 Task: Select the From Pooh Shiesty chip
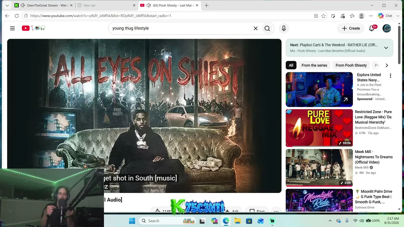pyautogui.click(x=351, y=65)
